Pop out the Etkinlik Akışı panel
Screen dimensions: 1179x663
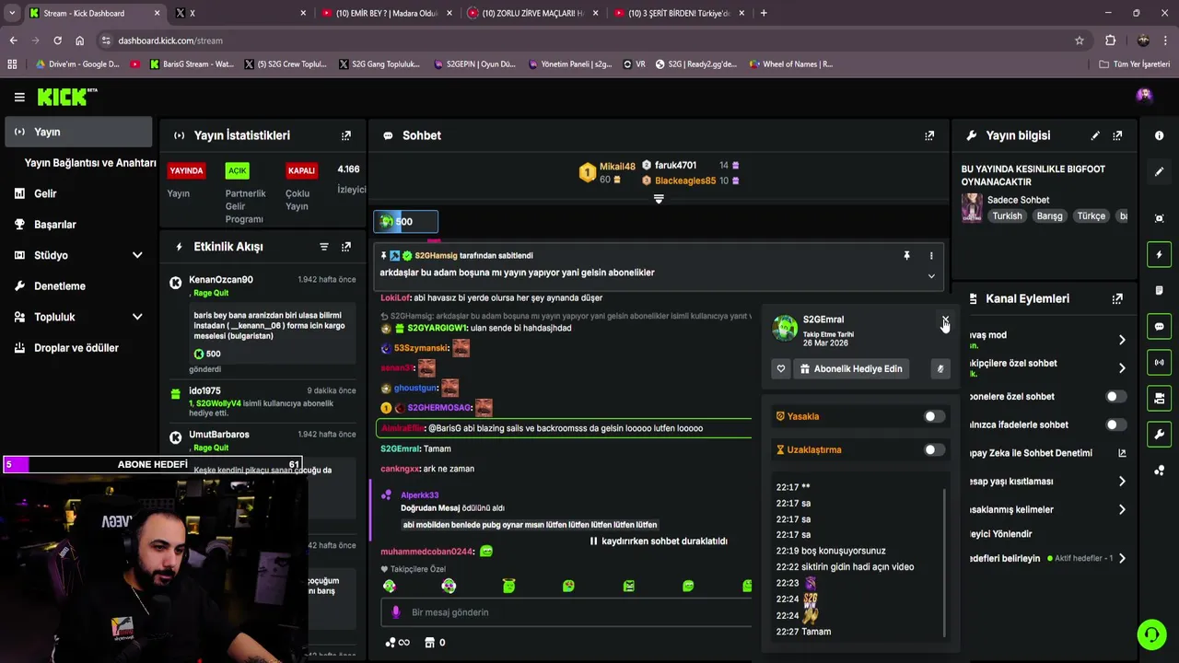346,247
